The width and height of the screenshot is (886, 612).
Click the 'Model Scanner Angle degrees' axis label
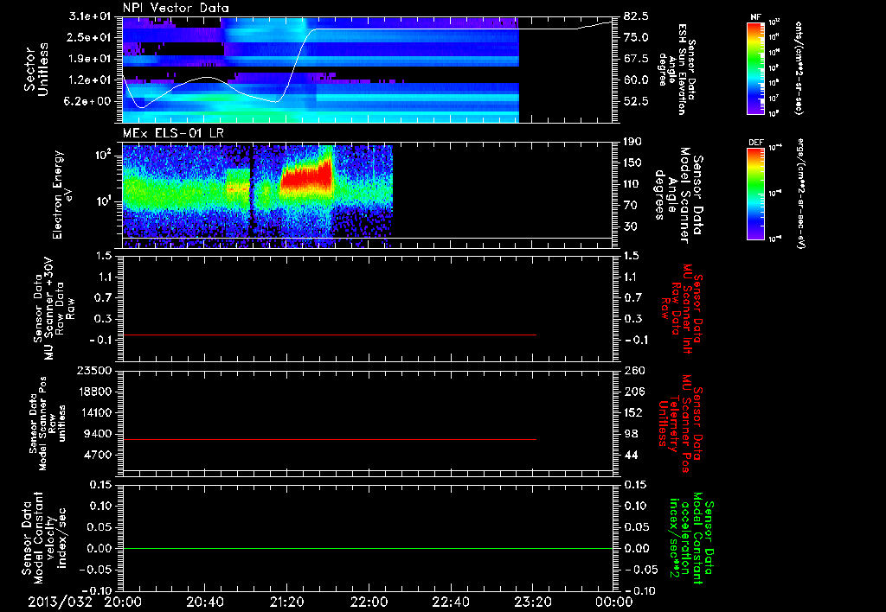click(678, 194)
